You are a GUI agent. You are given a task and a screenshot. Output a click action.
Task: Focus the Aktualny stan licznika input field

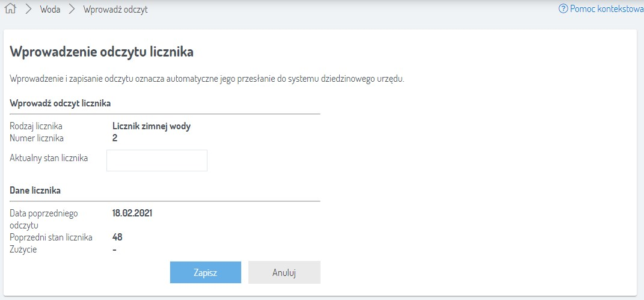point(157,161)
